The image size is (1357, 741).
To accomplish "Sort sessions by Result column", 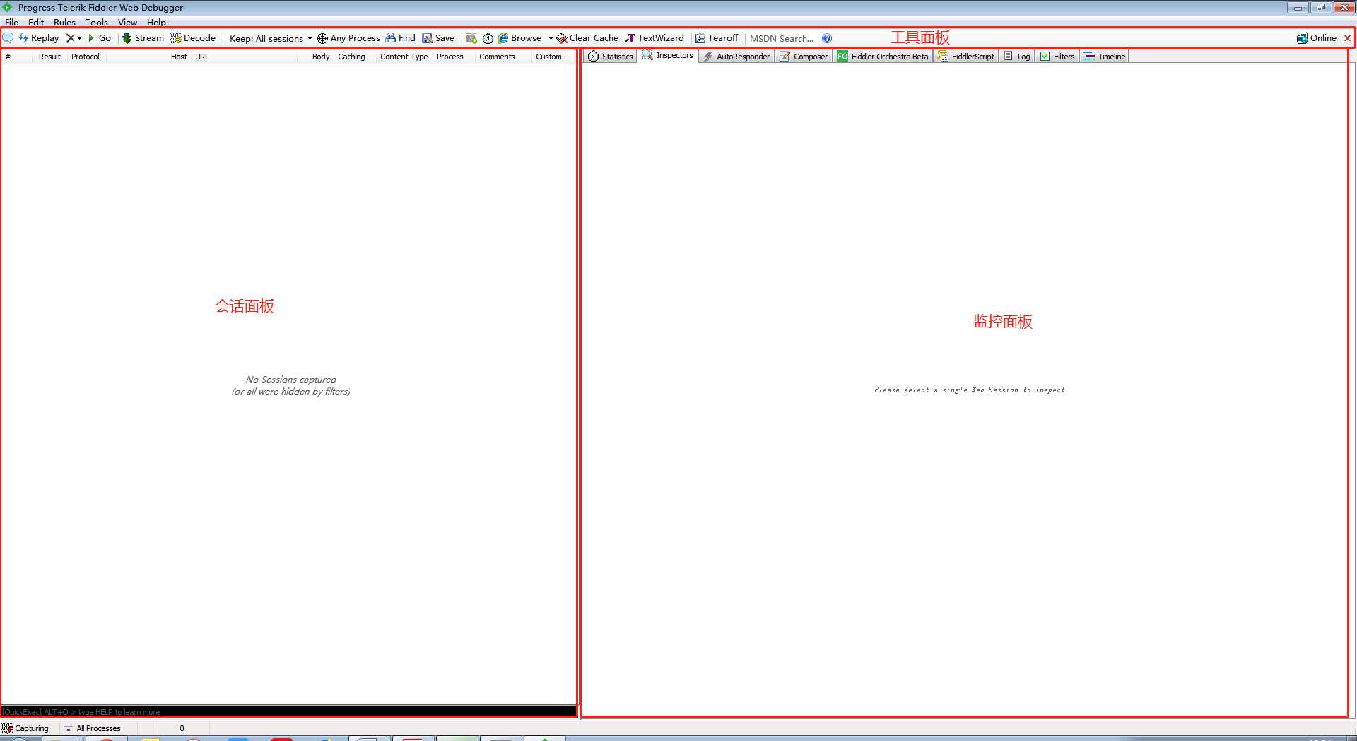I will [x=49, y=57].
